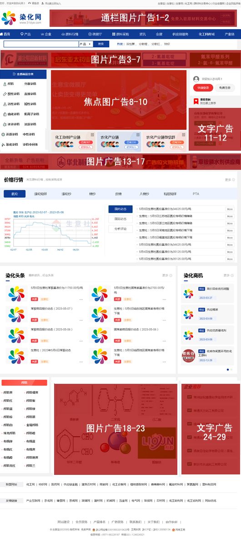This screenshot has width=241, height=545.
Task: Open the 阳离子染料 category link
Action: (31, 114)
